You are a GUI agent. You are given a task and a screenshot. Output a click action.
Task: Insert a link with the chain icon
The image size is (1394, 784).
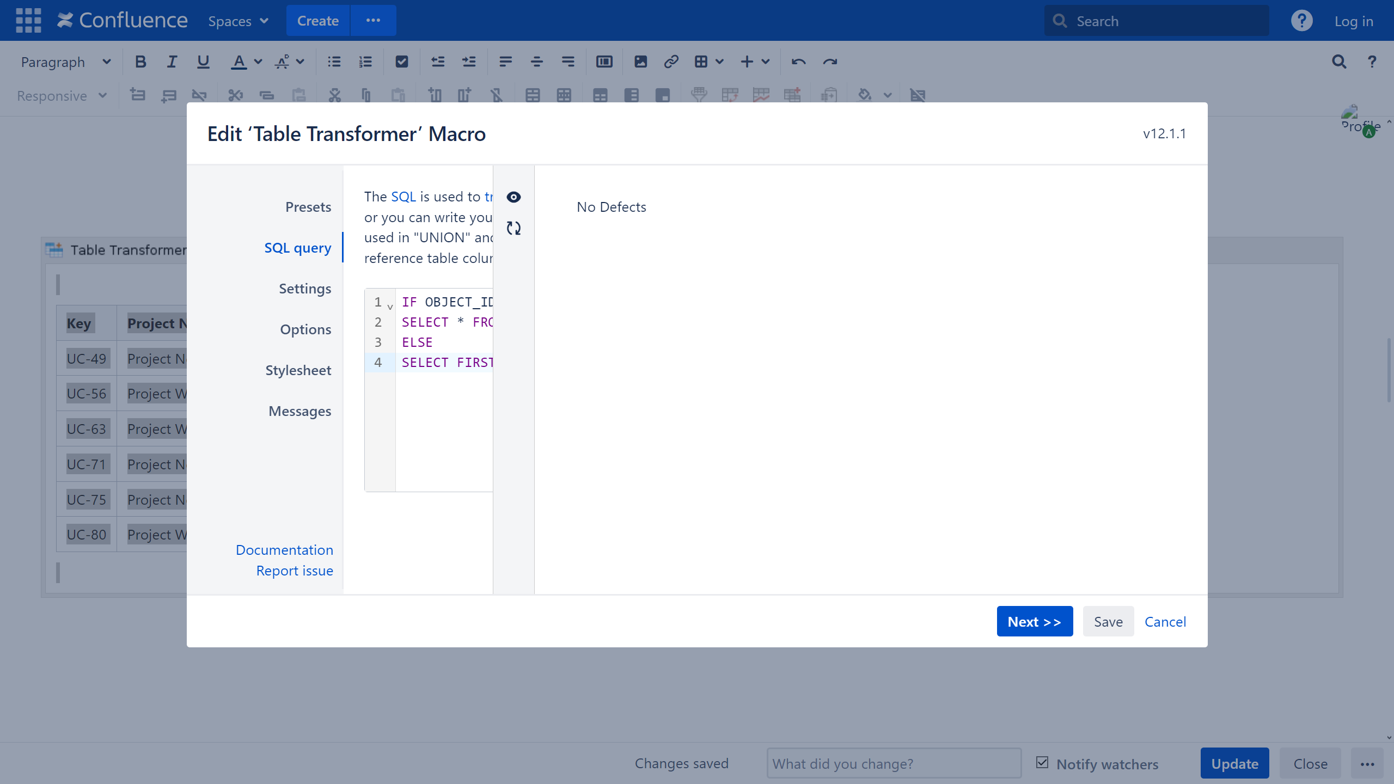[671, 62]
